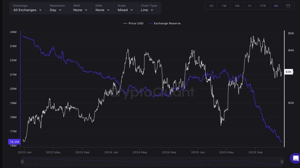Click the highlighted 16.2M axis value badge

[14, 141]
